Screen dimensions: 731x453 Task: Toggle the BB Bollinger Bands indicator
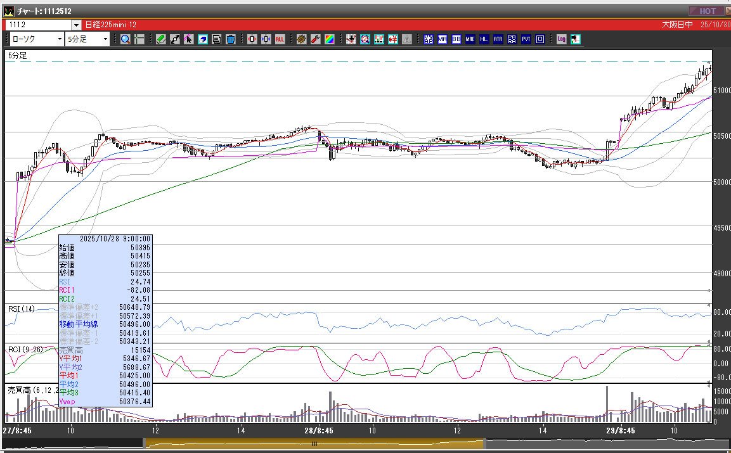pyautogui.click(x=456, y=39)
